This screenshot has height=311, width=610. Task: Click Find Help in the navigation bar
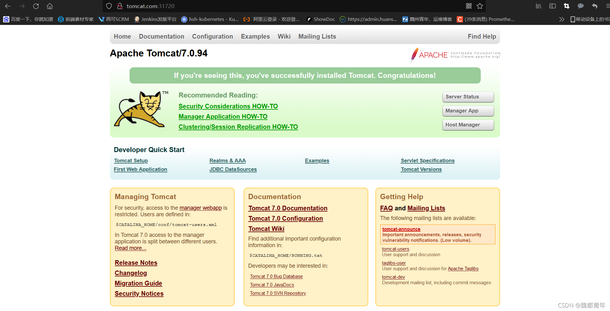point(482,36)
